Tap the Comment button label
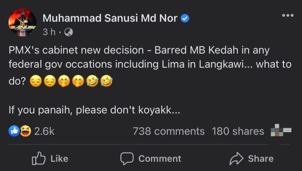The height and width of the screenshot is (171, 302). tap(160, 159)
